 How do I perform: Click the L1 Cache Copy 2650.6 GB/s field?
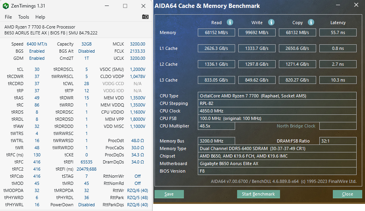[297, 48]
